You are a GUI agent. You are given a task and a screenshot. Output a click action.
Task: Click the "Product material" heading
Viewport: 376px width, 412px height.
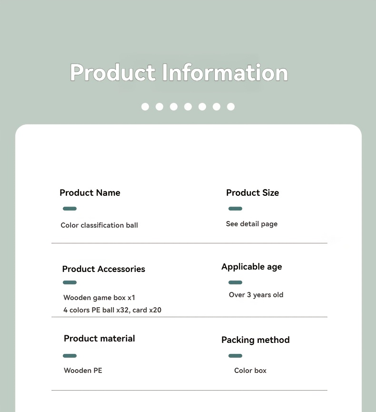[x=99, y=339]
